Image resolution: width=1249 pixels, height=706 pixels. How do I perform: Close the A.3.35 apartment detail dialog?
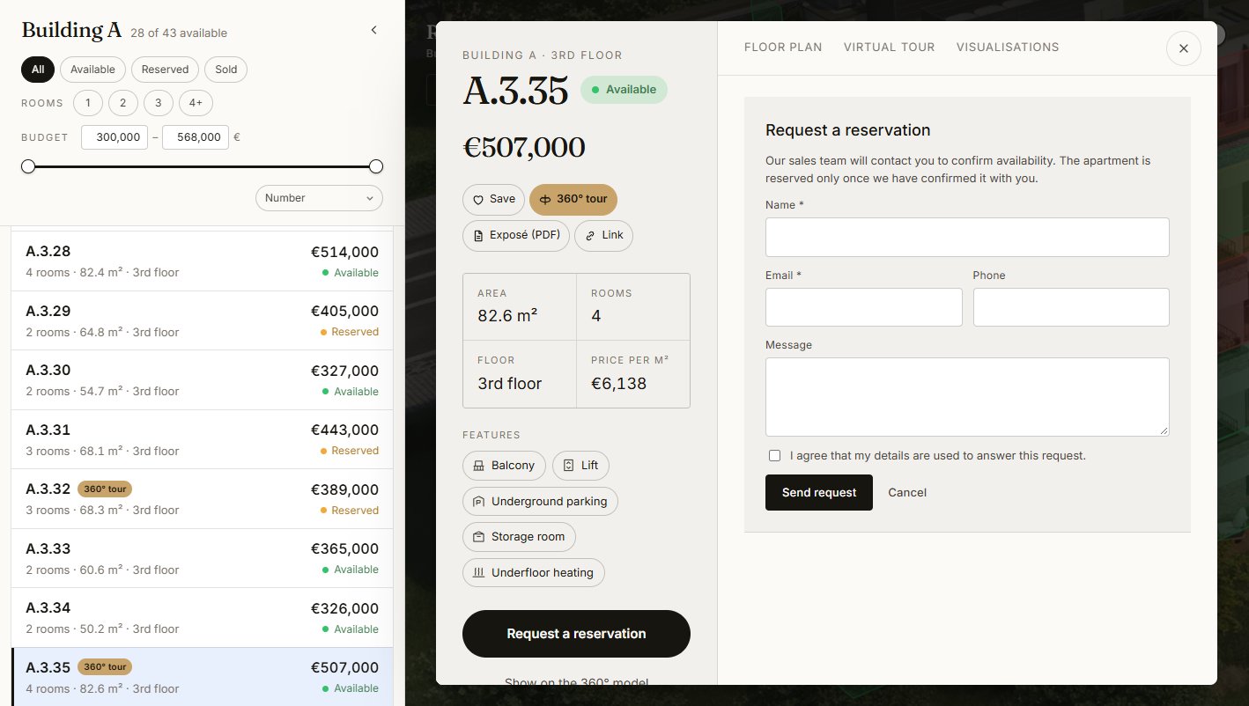[x=1183, y=48]
